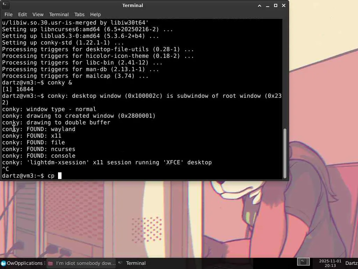Click the 'cp' command prompt line
The width and height of the screenshot is (358, 269).
(32, 176)
